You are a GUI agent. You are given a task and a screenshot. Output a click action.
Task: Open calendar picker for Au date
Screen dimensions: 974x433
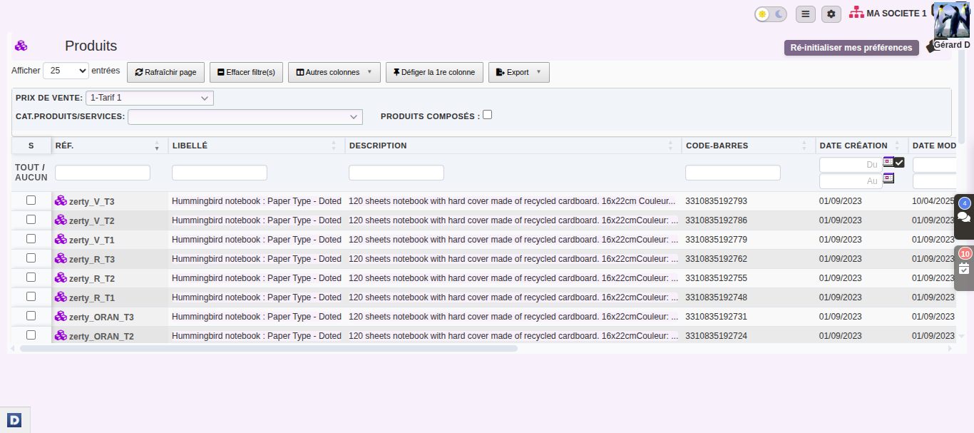coord(888,178)
